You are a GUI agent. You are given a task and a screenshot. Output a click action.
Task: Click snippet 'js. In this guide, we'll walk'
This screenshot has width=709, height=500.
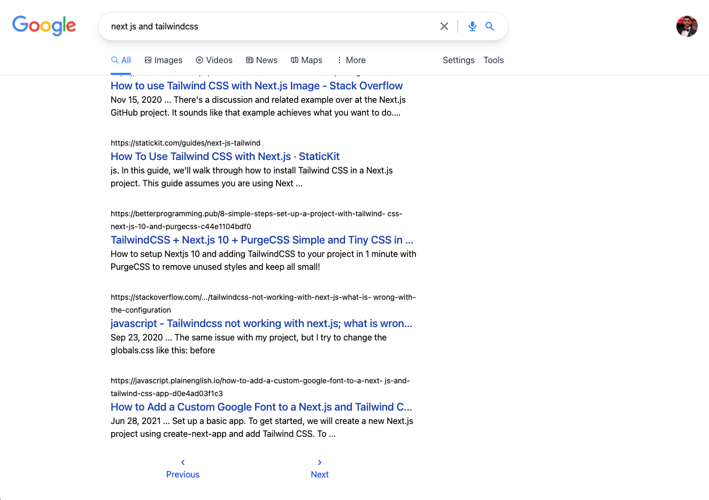[252, 177]
